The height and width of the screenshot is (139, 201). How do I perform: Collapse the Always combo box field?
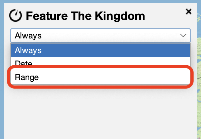pyautogui.click(x=100, y=36)
